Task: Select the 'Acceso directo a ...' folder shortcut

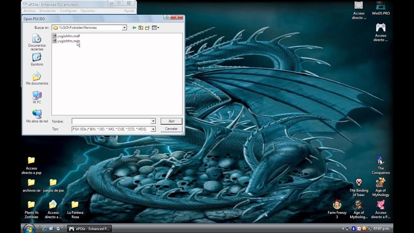Action: [53, 210]
